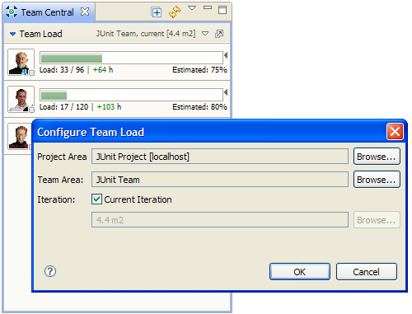
Task: Close the Team Central tab
Action: click(85, 12)
